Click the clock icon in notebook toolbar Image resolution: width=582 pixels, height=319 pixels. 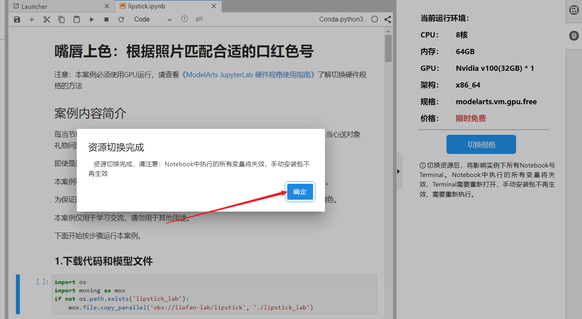click(184, 19)
